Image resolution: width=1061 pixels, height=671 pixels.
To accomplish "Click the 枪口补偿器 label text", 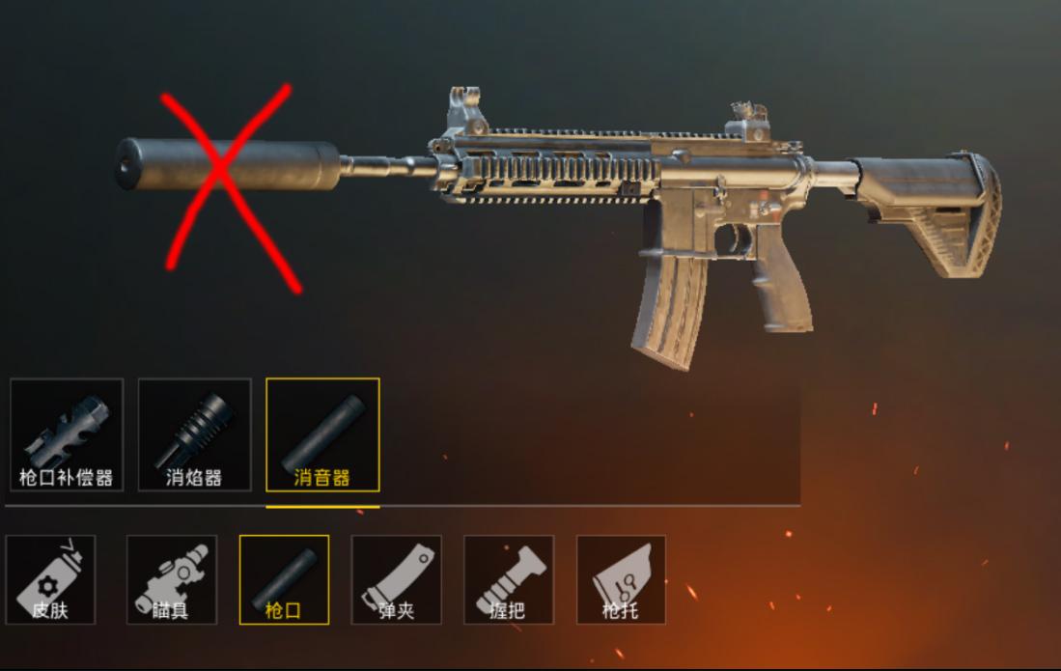I will click(67, 478).
